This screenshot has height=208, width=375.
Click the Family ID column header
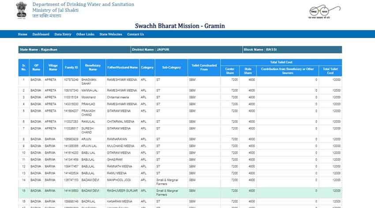[x=71, y=68]
